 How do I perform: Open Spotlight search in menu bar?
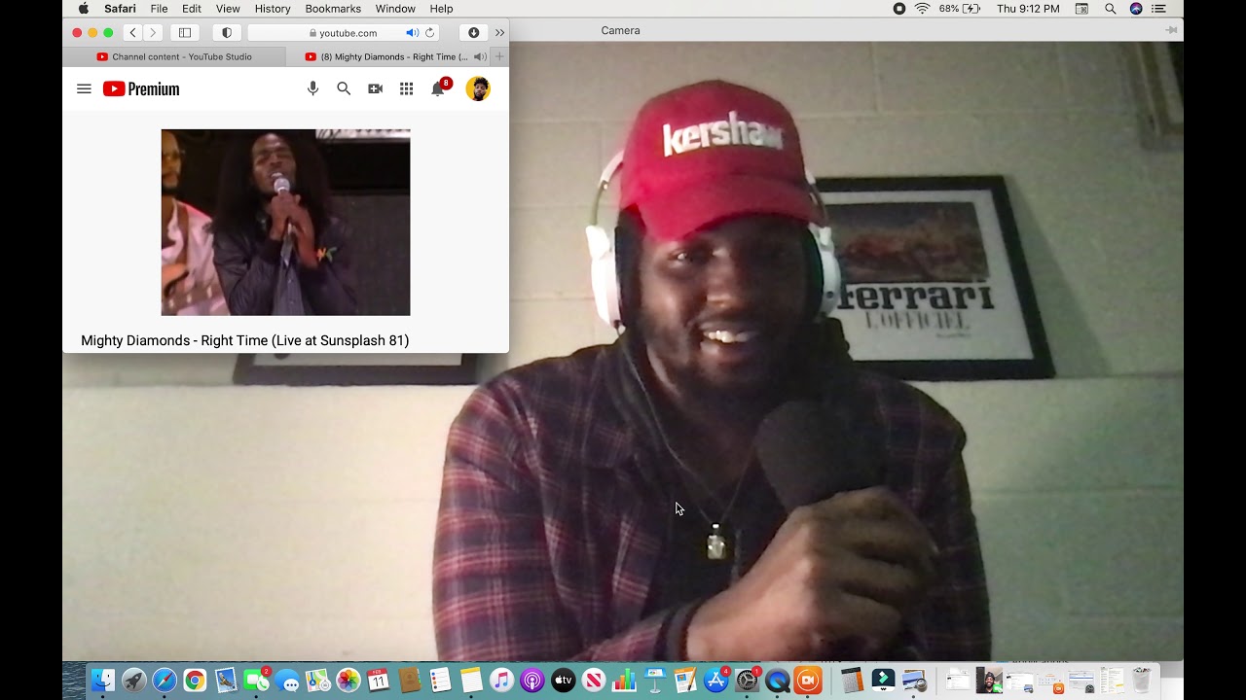1110,9
